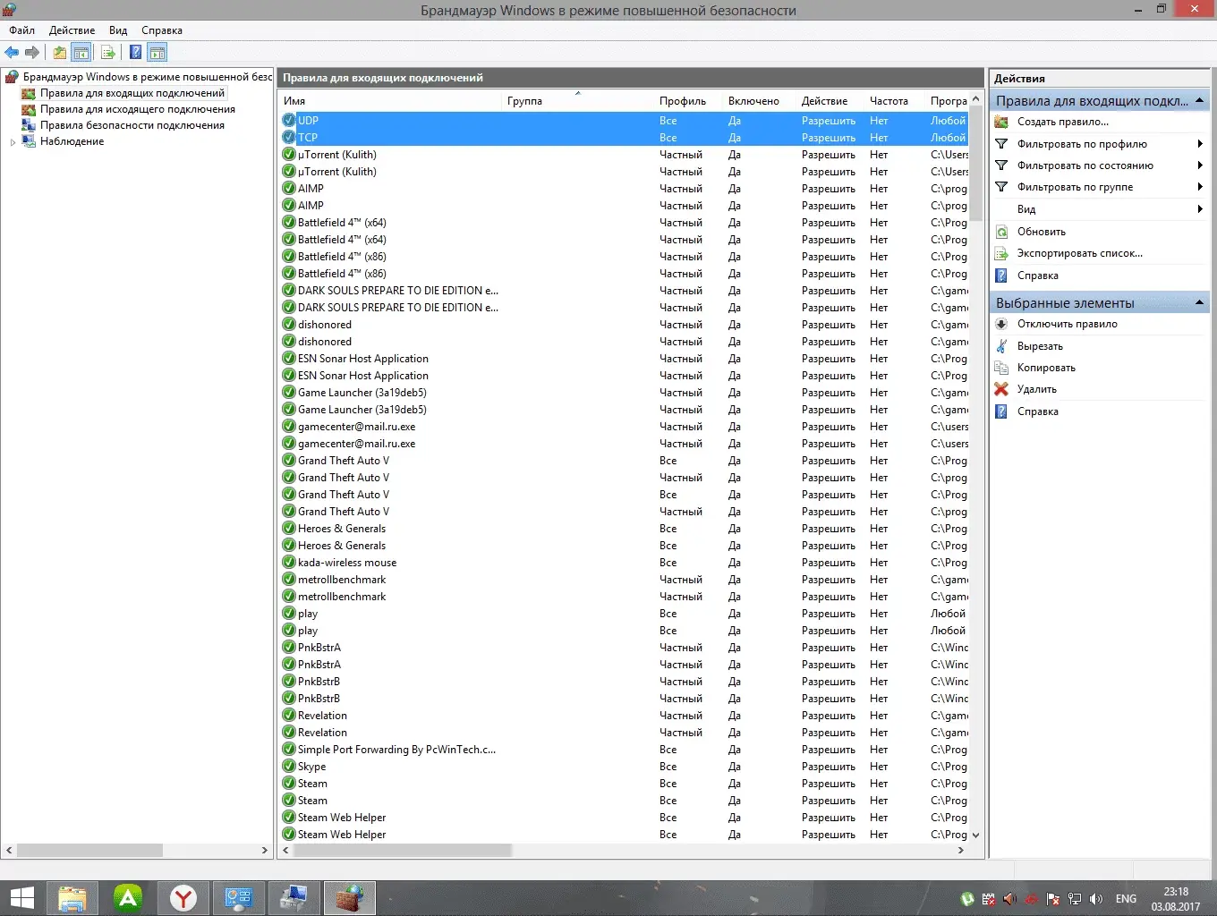The width and height of the screenshot is (1217, 916).
Task: Click the refresh icon beside Обновить
Action: tap(1001, 232)
